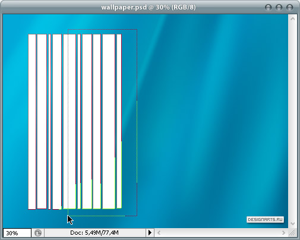Click the window resize grip corner
Screen dimensions: 300x240
click(x=292, y=233)
